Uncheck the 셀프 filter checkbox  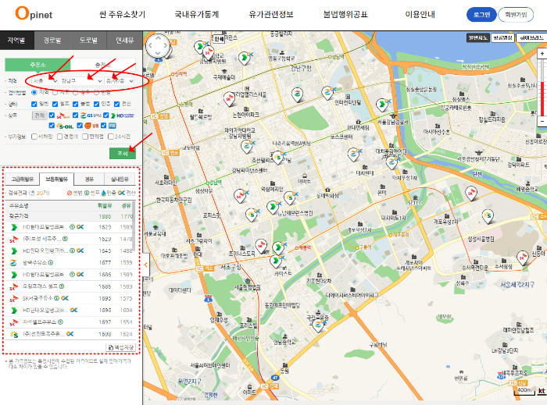(x=55, y=104)
